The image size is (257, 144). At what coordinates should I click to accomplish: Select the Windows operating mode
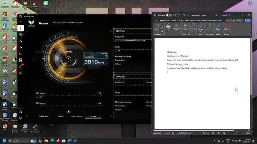pyautogui.click(x=44, y=116)
